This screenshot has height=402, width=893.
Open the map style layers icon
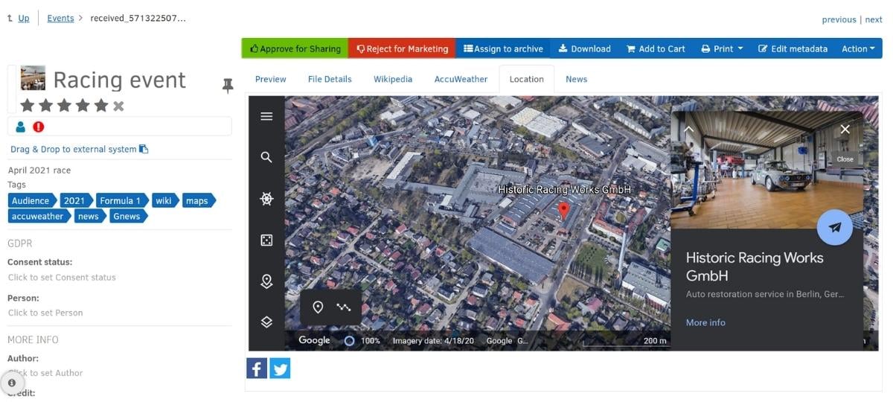tap(266, 322)
